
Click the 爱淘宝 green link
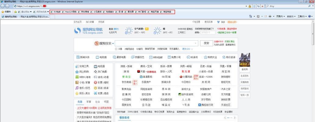[126, 77]
